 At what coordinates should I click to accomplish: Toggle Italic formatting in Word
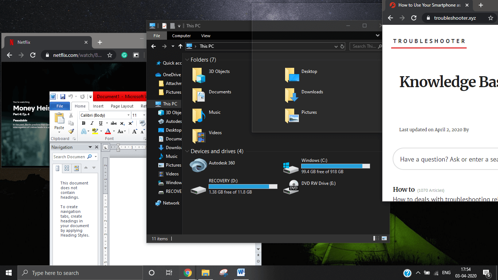click(x=92, y=123)
